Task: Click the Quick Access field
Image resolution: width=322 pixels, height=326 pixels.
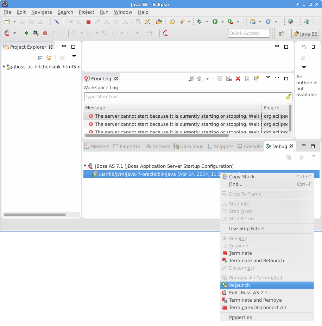Action: click(249, 33)
